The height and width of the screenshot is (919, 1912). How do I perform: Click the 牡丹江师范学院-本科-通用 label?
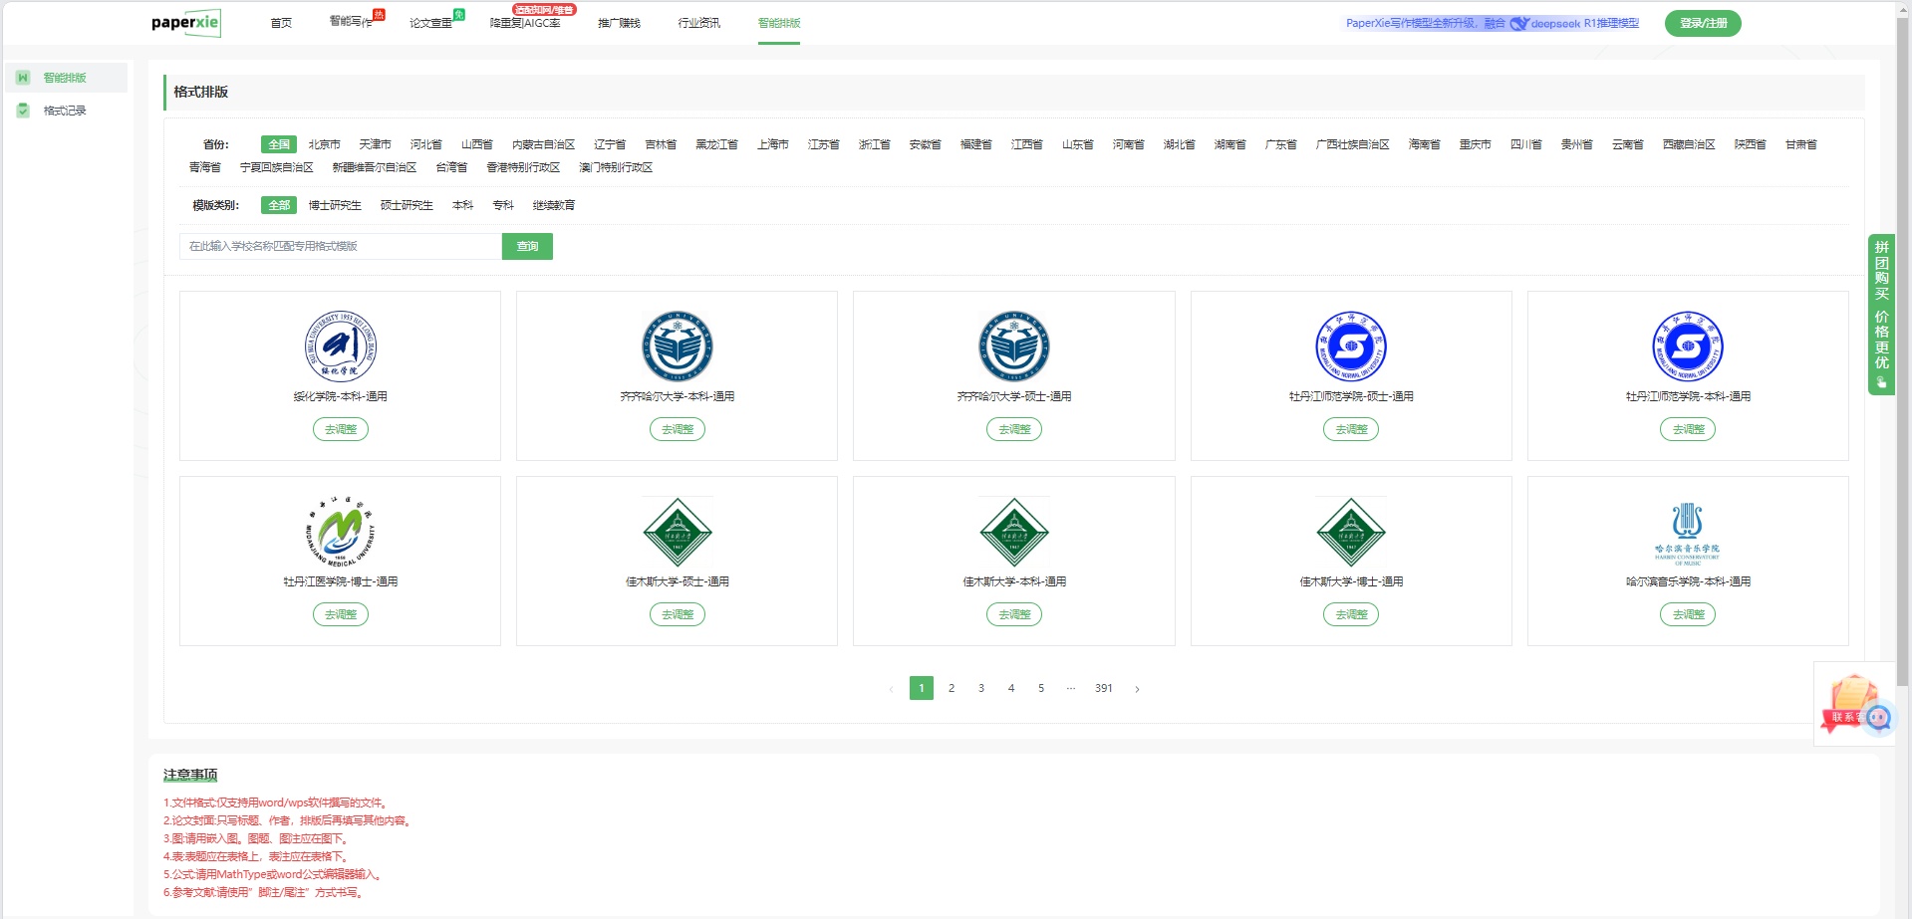1688,396
